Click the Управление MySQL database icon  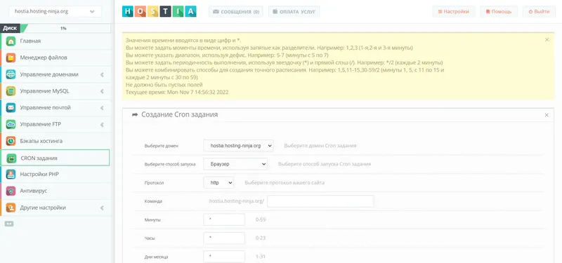[x=11, y=91]
